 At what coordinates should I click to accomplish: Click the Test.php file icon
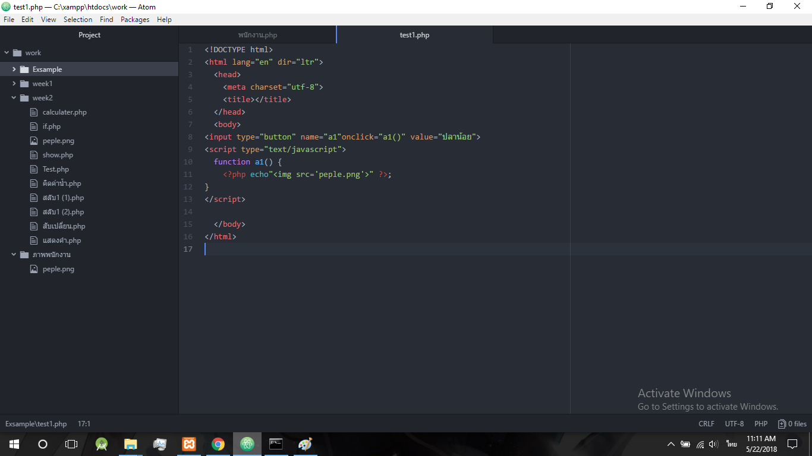point(34,169)
